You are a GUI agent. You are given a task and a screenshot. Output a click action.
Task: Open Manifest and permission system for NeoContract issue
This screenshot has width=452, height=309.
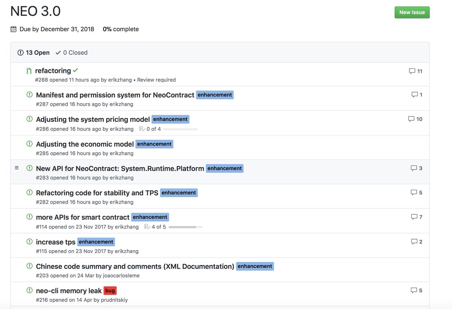pyautogui.click(x=115, y=95)
